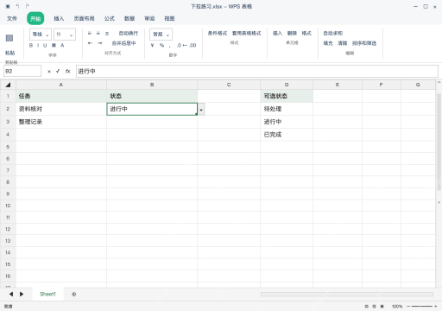
Task: Align text center in ribbon
Action: 98,34
